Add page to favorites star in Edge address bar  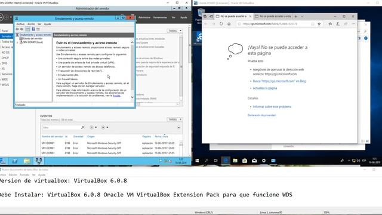[319, 24]
